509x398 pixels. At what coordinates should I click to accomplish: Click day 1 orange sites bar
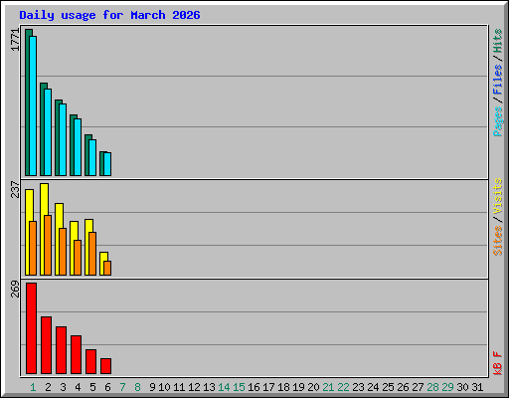point(33,248)
